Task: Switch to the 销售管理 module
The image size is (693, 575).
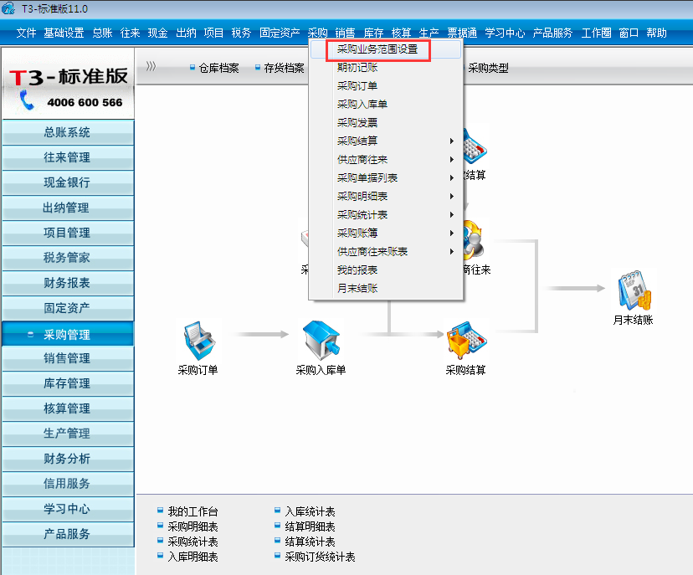Action: tap(68, 358)
